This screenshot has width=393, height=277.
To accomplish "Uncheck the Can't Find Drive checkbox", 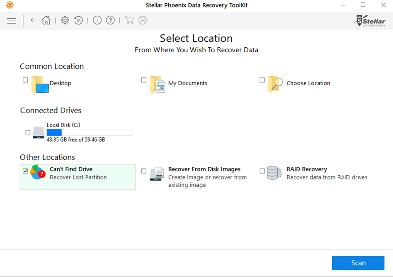I will tap(25, 171).
